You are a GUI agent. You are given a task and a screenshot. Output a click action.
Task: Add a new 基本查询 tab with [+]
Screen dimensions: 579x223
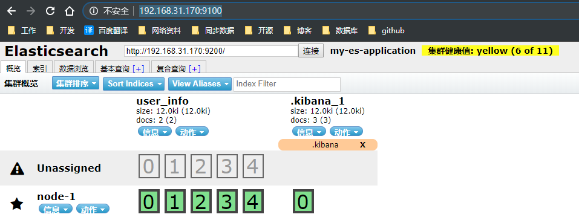tap(139, 69)
